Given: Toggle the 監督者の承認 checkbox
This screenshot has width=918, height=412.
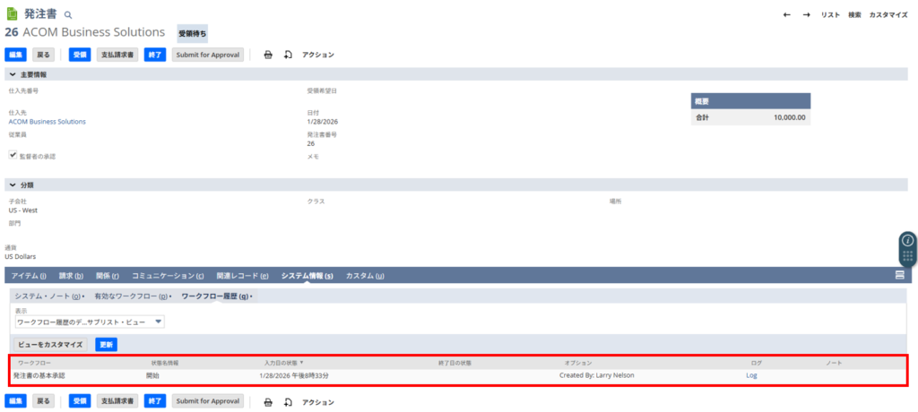Looking at the screenshot, I should (13, 155).
